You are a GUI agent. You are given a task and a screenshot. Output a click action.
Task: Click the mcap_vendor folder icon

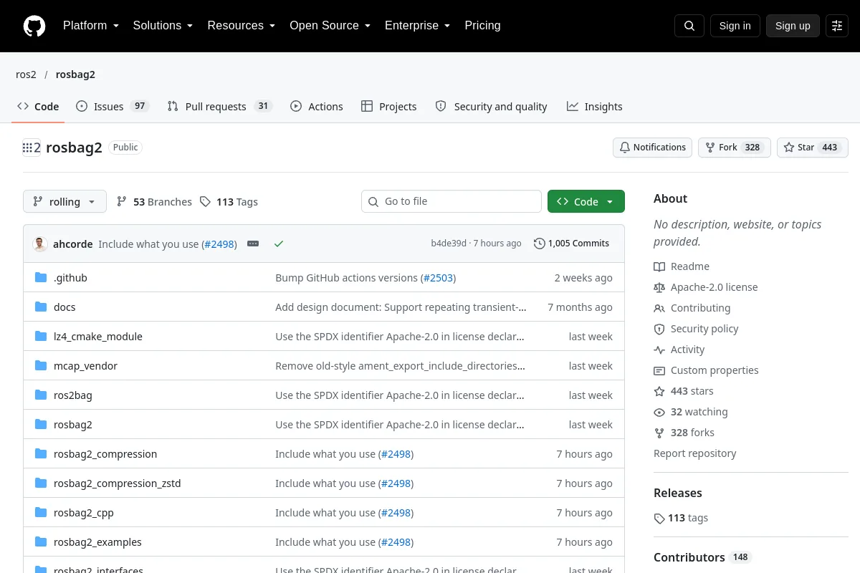[x=41, y=366]
